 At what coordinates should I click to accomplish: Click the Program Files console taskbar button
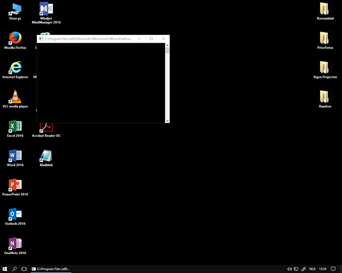tap(50, 269)
